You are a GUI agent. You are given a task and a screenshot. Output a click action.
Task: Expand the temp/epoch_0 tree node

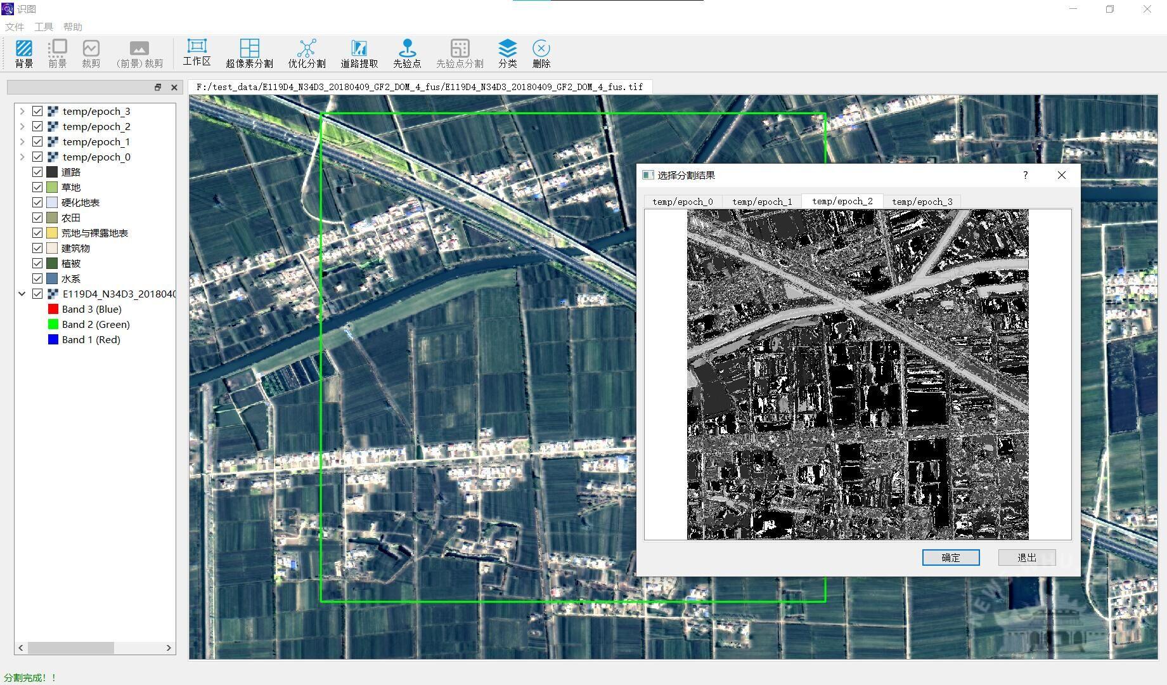click(22, 157)
